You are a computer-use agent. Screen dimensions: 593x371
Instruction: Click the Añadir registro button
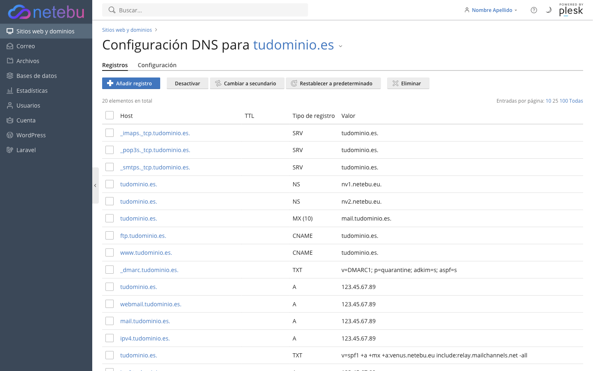point(131,83)
